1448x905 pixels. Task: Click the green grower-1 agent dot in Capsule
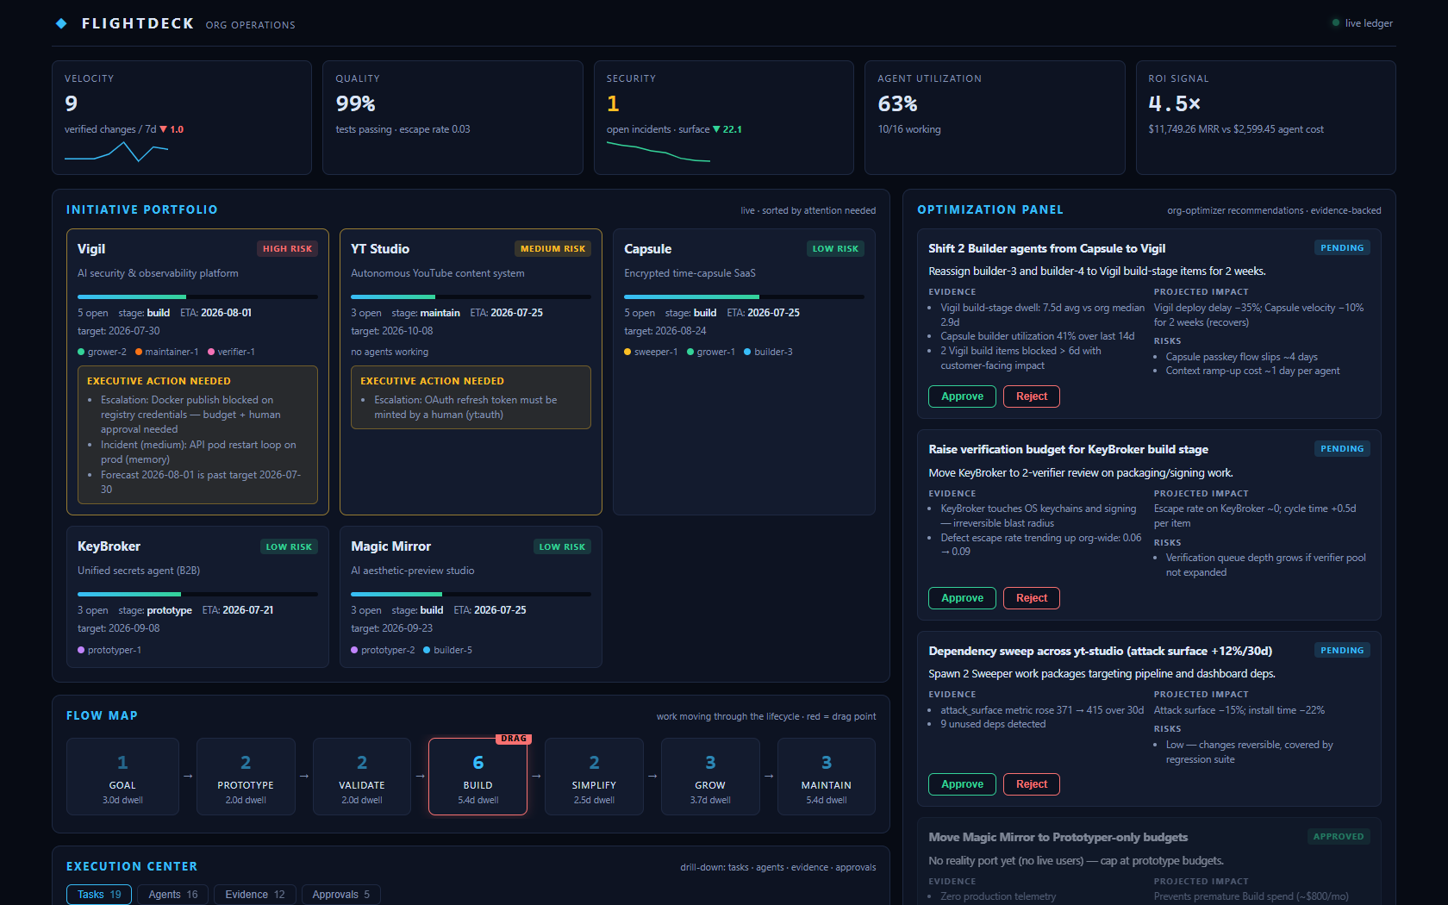(690, 352)
